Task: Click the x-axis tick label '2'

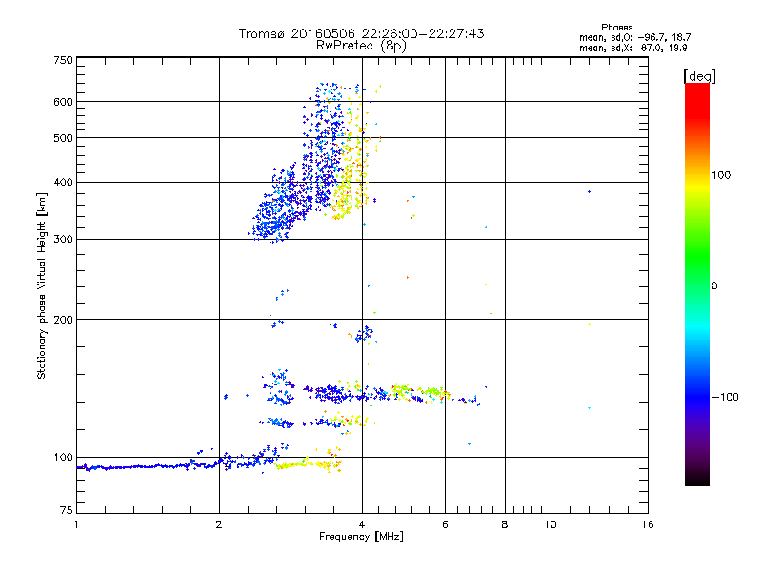Action: pos(219,524)
